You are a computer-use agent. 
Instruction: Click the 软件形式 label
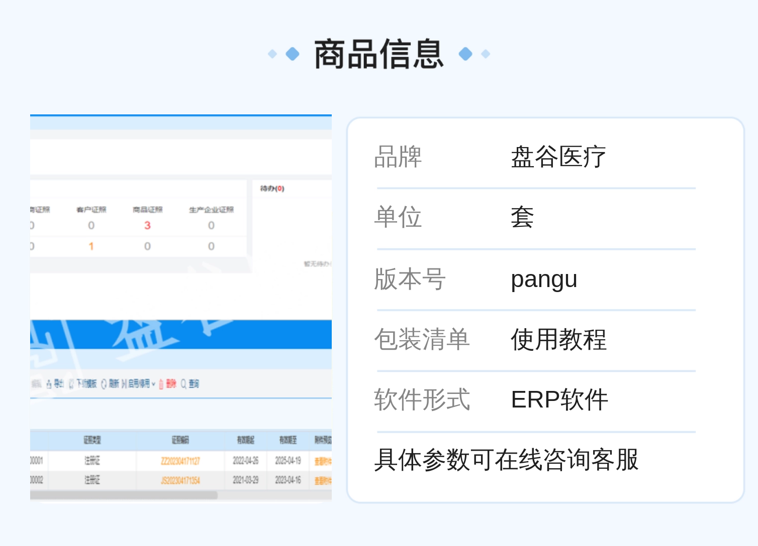(422, 400)
